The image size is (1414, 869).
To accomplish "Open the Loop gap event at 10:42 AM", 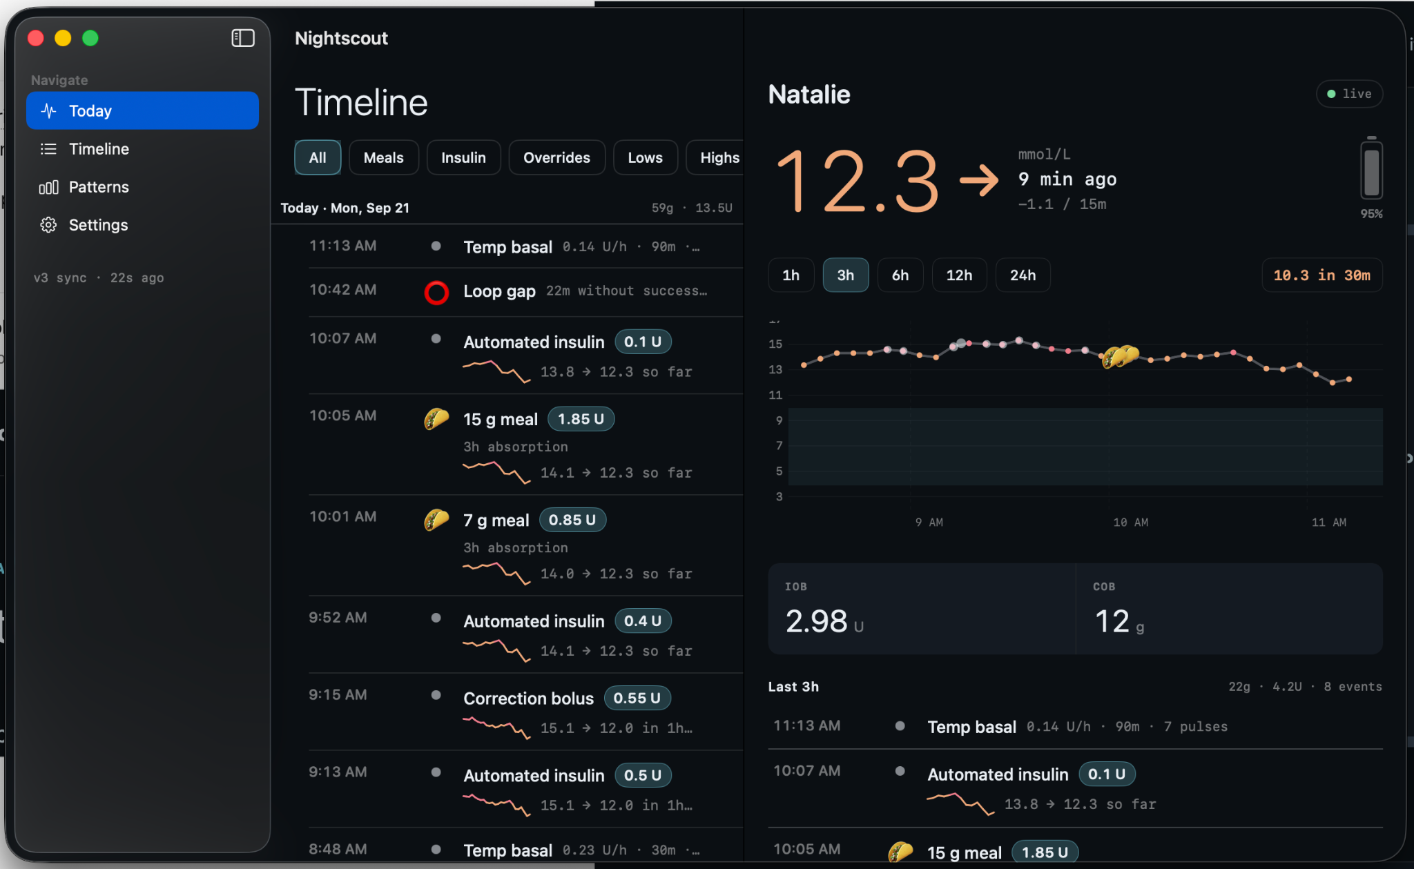I will click(x=525, y=292).
